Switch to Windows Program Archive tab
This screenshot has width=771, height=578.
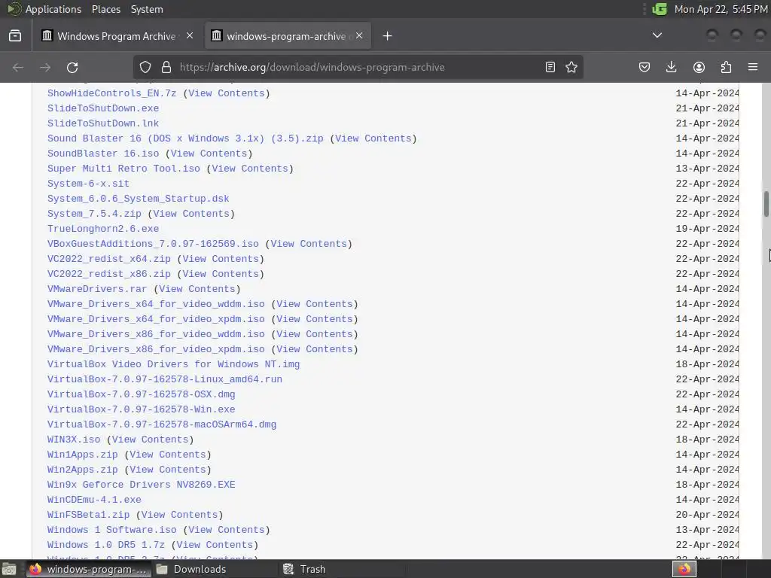point(118,36)
